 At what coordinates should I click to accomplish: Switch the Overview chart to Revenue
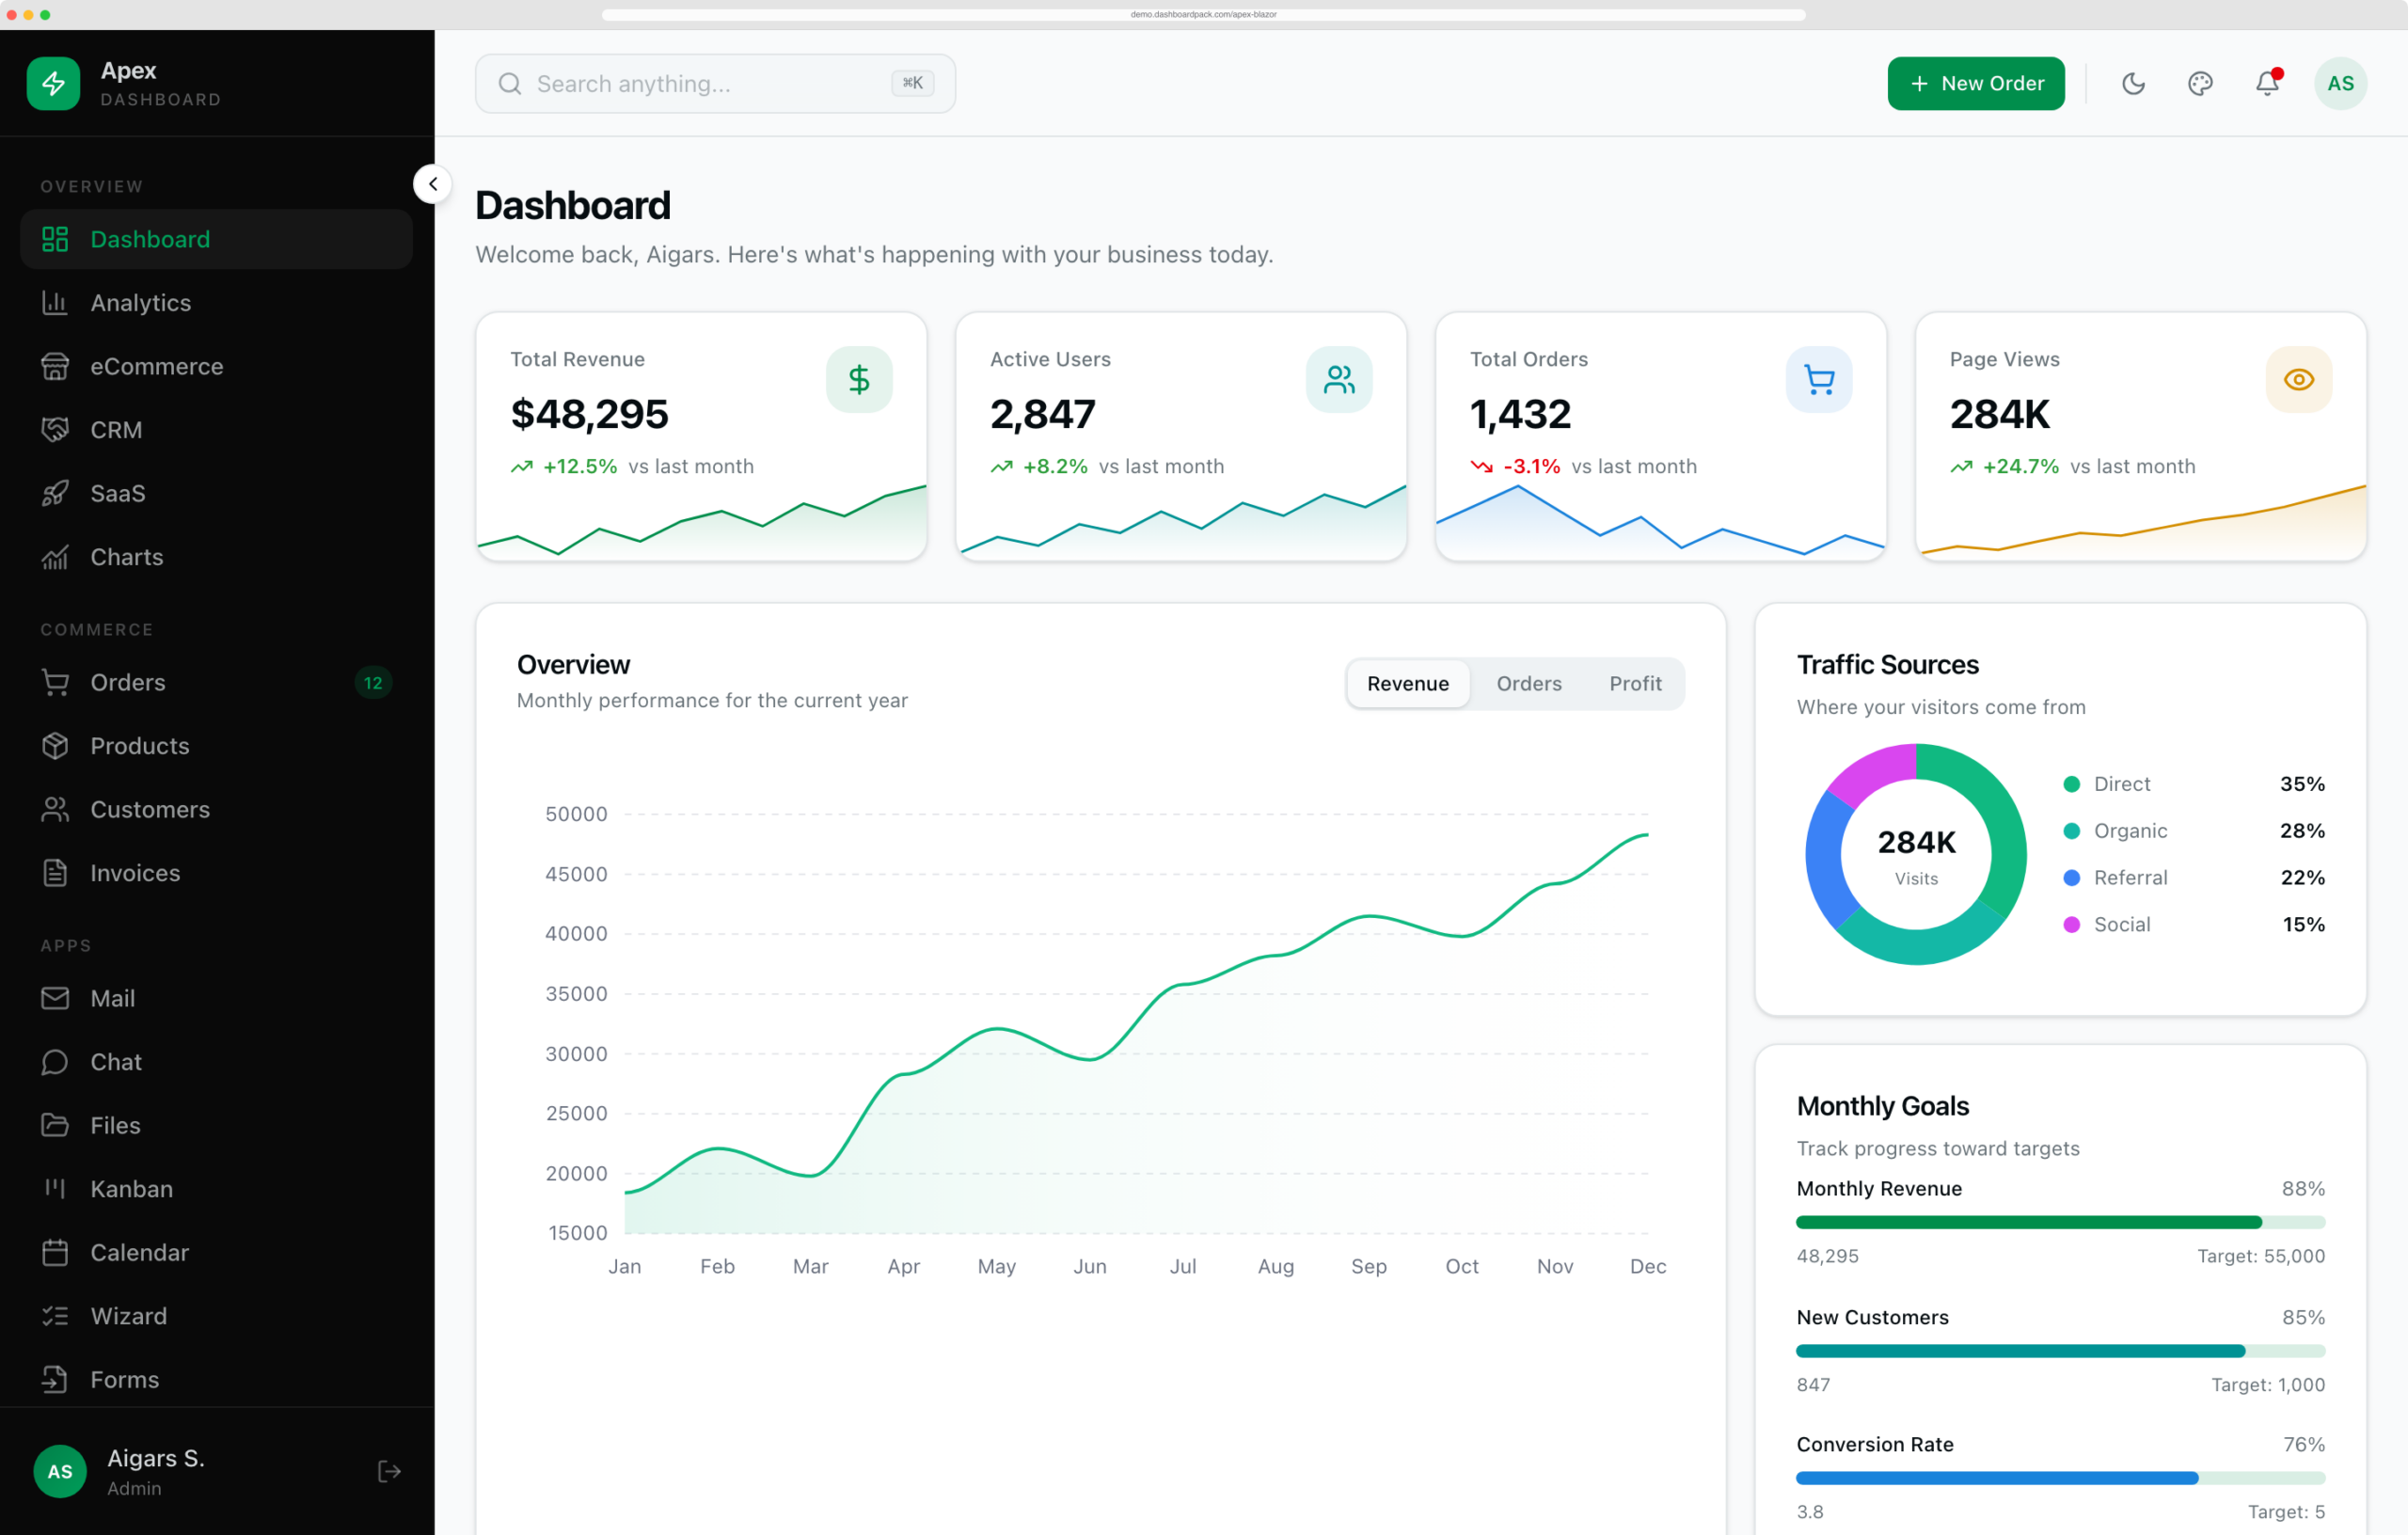click(x=1408, y=683)
